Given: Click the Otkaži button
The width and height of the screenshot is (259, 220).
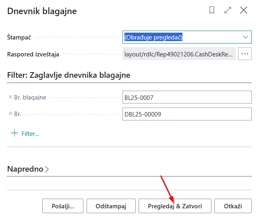Looking at the screenshot, I should coord(233,206).
